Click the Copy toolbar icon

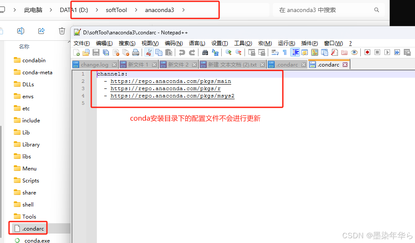coord(159,52)
